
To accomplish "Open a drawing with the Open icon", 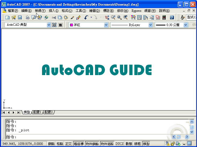I will pos(14,17).
